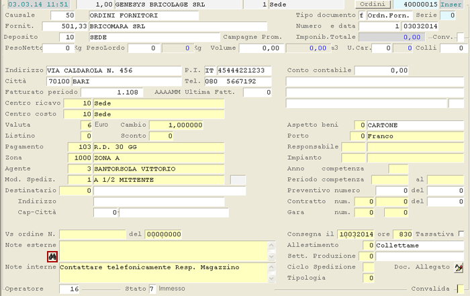Select the BARI city field
470x296 pixels.
[126, 81]
